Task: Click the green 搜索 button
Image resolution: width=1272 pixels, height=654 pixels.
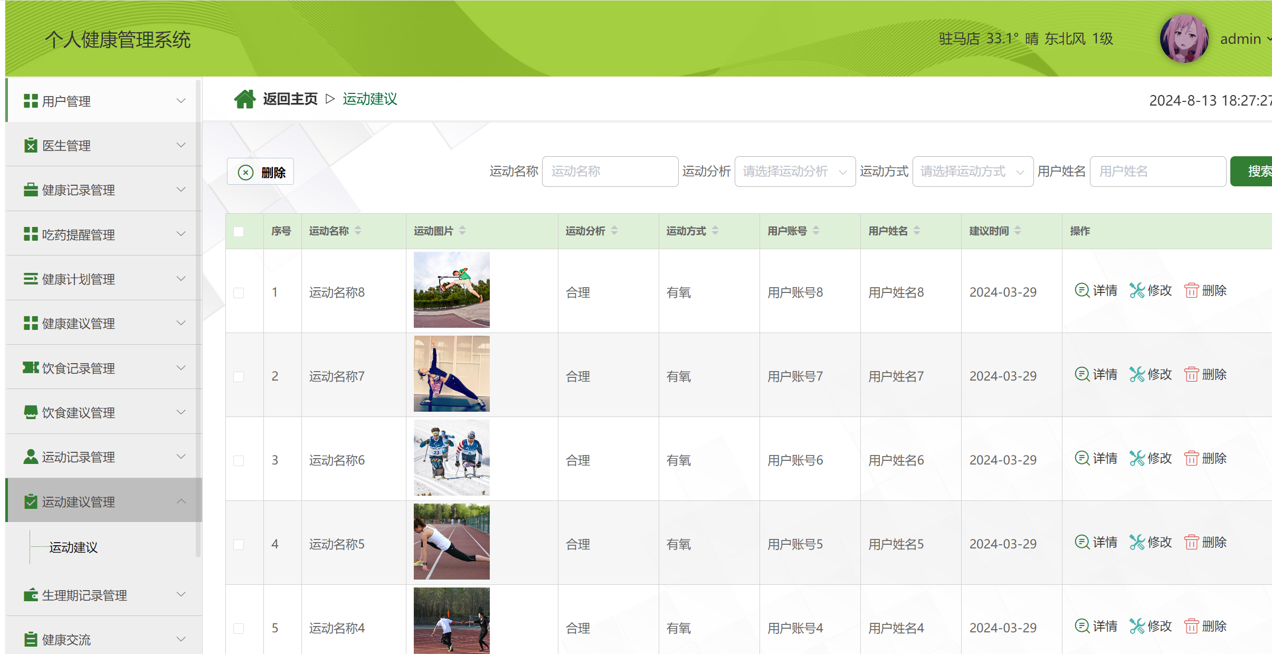Action: point(1252,172)
